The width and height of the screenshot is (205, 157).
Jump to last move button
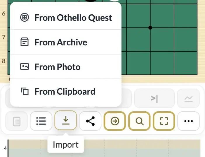(x=154, y=98)
